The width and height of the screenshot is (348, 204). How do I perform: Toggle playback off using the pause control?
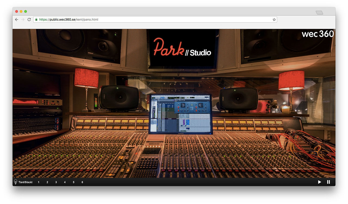click(x=328, y=182)
